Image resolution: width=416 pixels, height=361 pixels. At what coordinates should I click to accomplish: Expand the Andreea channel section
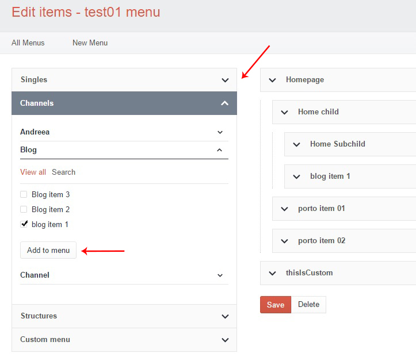pos(220,132)
